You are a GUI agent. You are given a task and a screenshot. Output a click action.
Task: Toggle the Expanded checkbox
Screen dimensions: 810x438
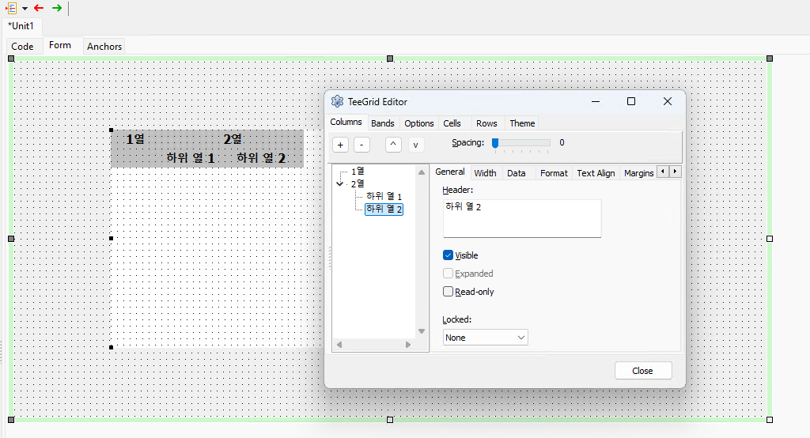448,274
